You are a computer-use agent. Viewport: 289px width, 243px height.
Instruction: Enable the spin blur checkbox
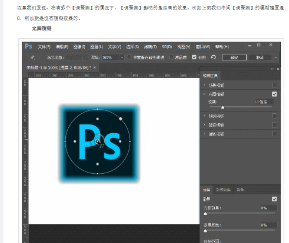pos(274,134)
